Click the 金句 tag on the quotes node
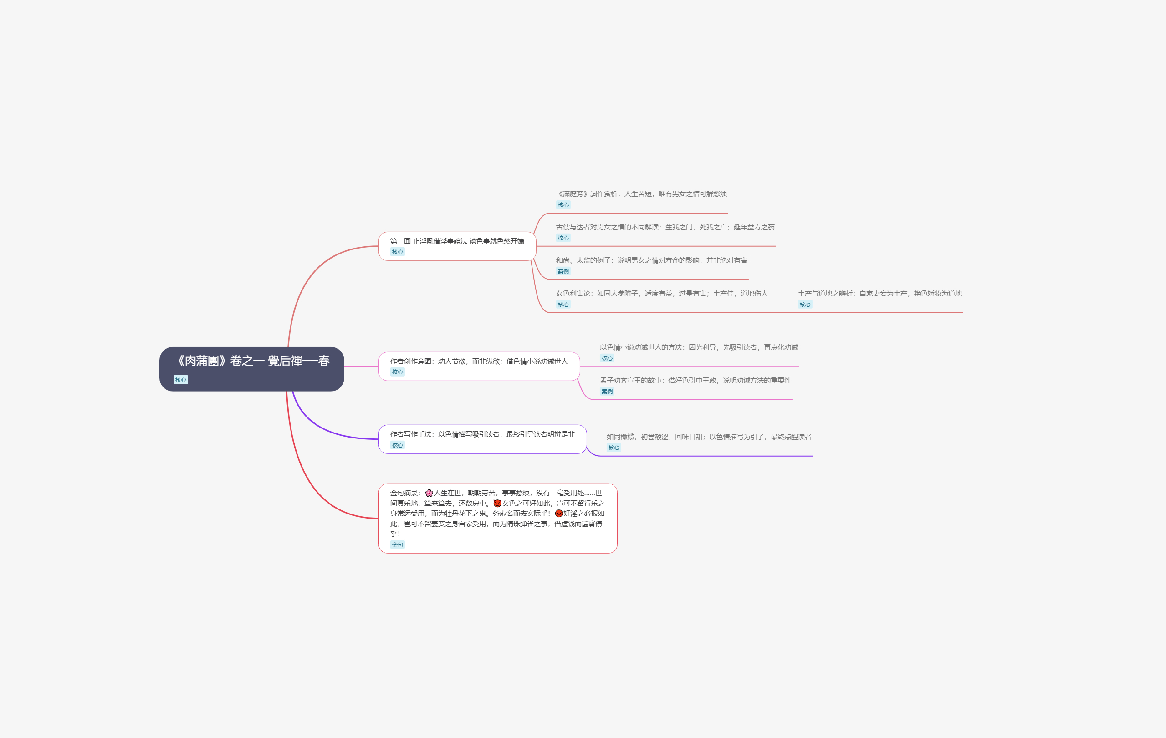 click(397, 545)
